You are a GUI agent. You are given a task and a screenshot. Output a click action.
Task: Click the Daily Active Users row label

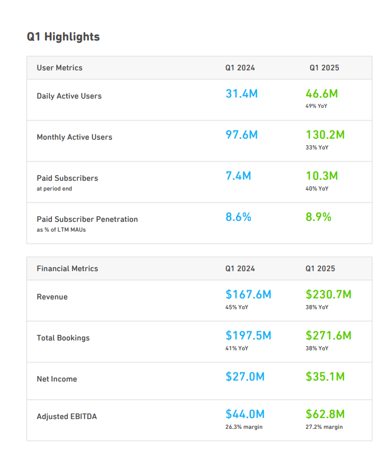pos(69,96)
